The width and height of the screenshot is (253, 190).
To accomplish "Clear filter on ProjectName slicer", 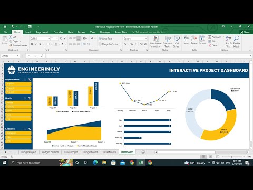I will pyautogui.click(x=30, y=80).
